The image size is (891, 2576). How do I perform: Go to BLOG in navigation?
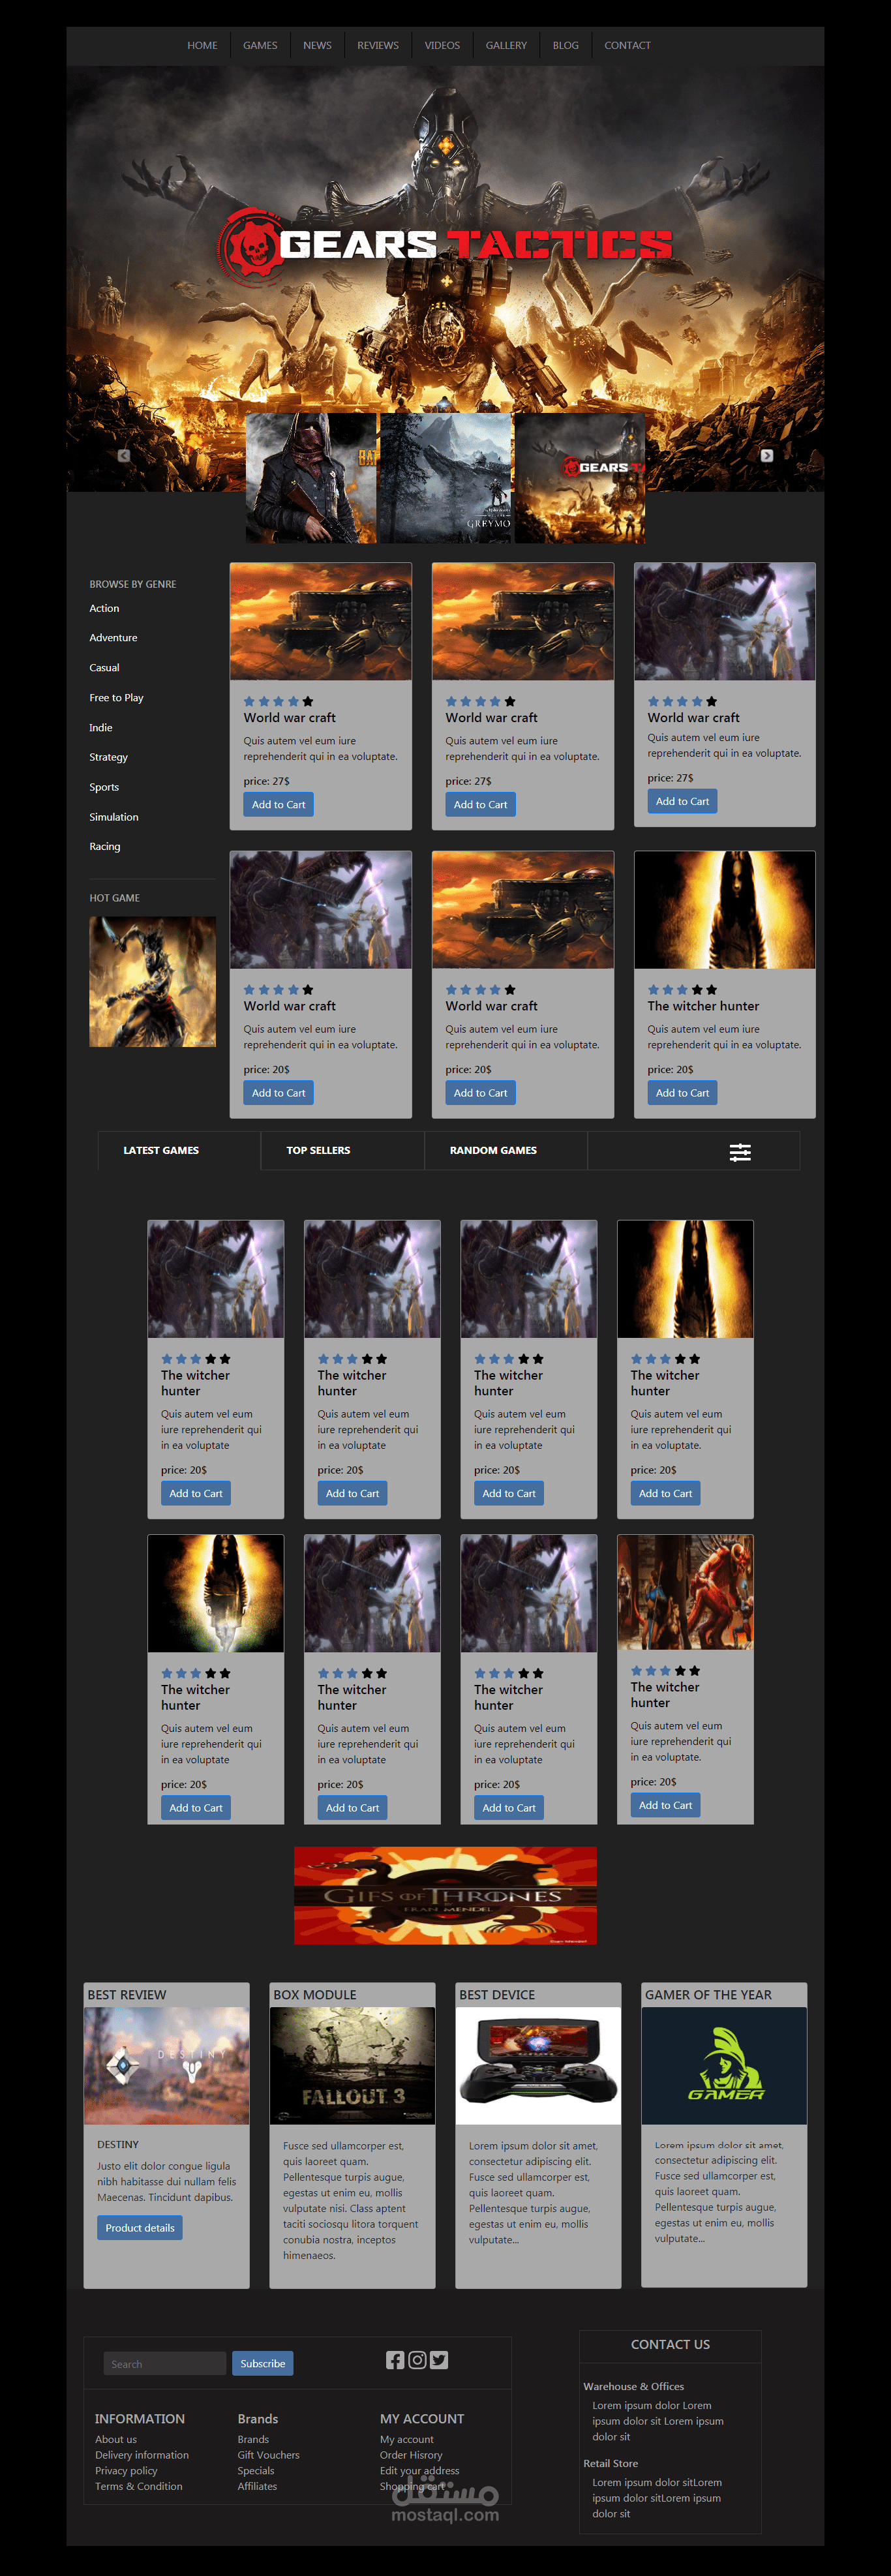point(566,45)
